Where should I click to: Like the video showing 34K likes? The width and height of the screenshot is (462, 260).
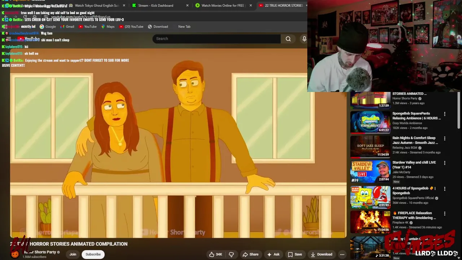coord(215,254)
